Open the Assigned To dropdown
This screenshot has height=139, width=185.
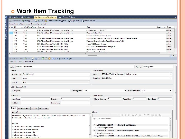coord(89,74)
